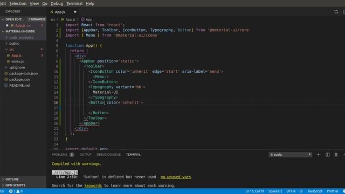Open the Help menu
The image size is (345, 194).
[90, 4]
